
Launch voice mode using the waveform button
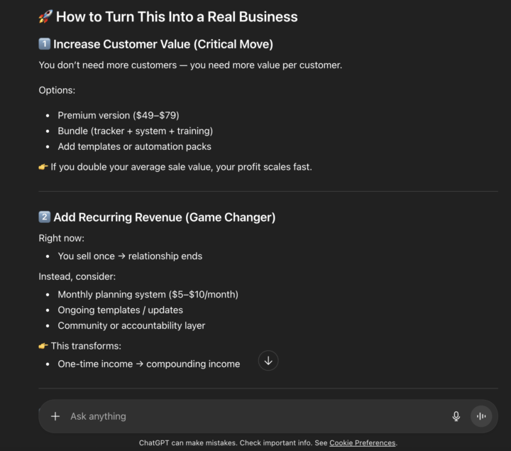coord(481,416)
